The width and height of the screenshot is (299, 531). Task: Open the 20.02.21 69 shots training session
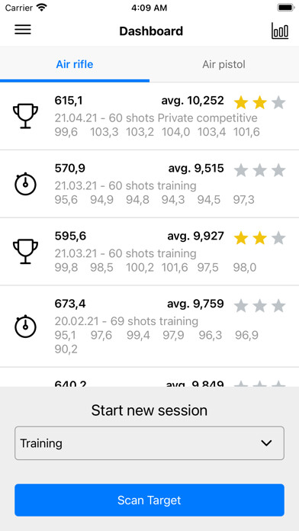(149, 326)
